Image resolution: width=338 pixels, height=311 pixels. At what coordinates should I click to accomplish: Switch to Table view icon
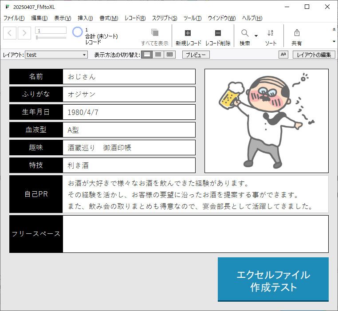(169, 55)
